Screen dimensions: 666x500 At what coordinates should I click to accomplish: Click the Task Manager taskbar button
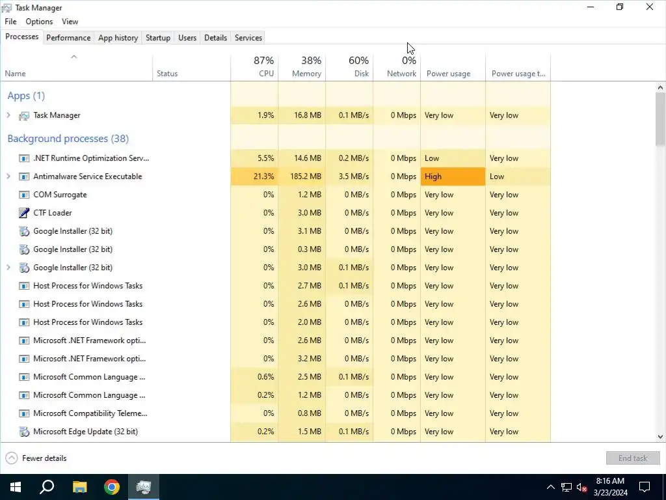(x=144, y=487)
